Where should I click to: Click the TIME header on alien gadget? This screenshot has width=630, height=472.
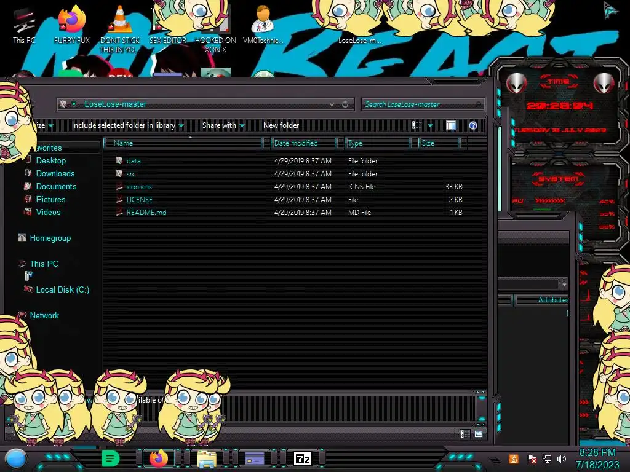click(559, 81)
